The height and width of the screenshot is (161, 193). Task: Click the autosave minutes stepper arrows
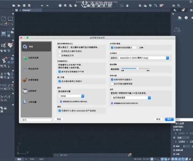click(x=137, y=48)
